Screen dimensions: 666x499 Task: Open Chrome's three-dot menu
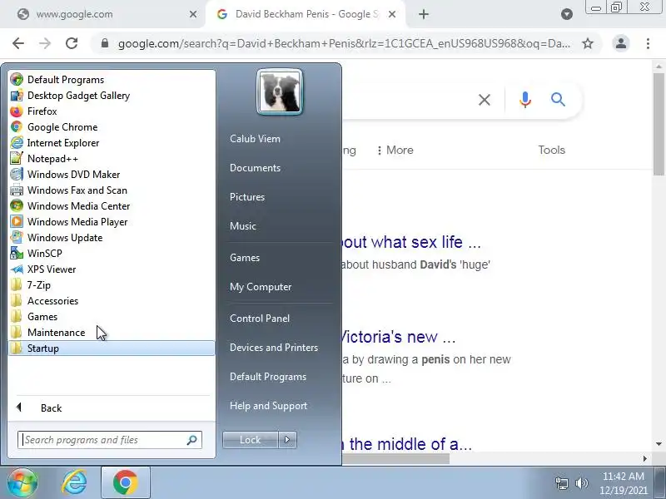pyautogui.click(x=648, y=43)
